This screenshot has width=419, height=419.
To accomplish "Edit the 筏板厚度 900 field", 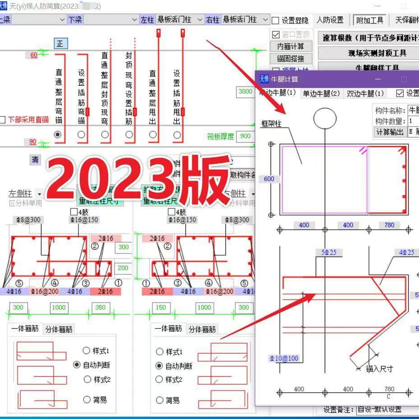I will [245, 136].
